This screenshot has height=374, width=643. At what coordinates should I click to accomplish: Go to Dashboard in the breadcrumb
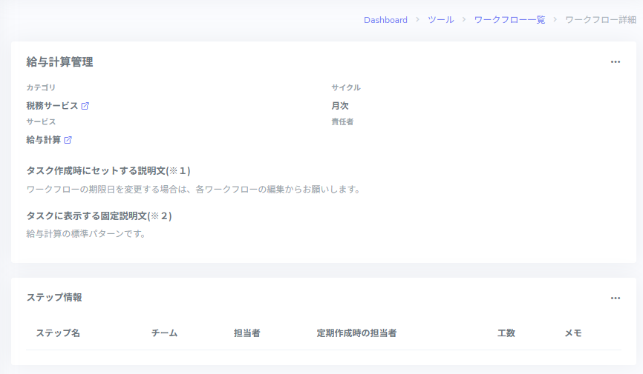385,20
